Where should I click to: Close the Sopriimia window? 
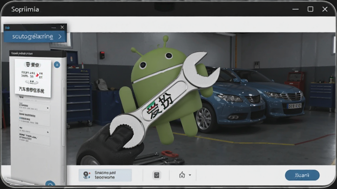[325, 9]
